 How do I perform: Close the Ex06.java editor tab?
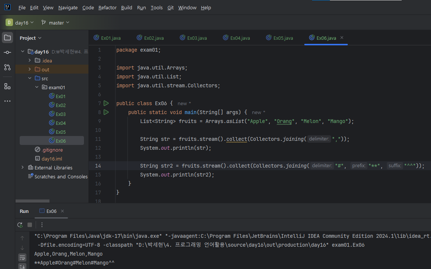(342, 38)
